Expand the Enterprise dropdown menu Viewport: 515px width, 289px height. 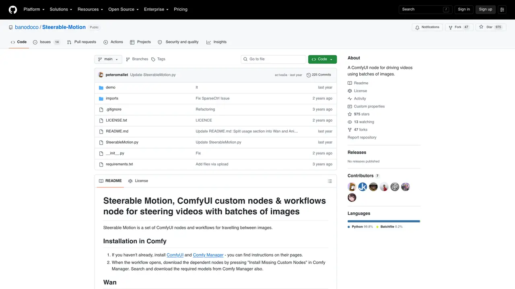point(156,9)
